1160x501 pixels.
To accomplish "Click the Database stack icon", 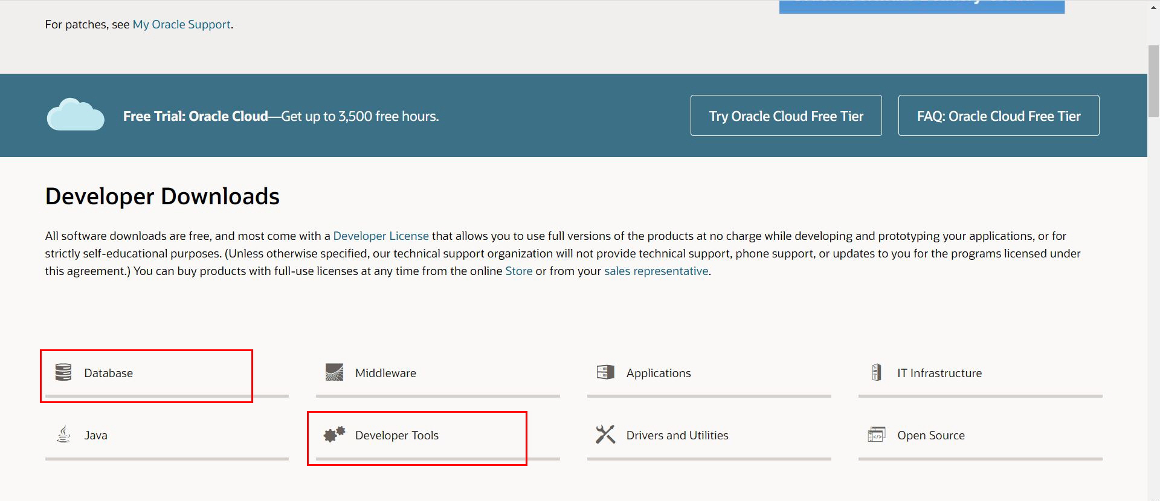I will pos(63,372).
